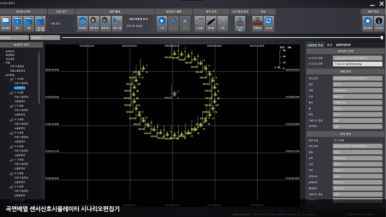Open the 운용 모드 mode dropdown
Screen dimensions: 386x217
[x=61, y=24]
